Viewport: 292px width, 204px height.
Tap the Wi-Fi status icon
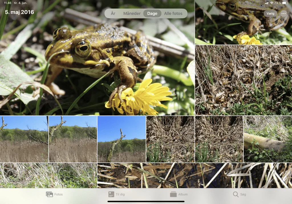point(271,3)
